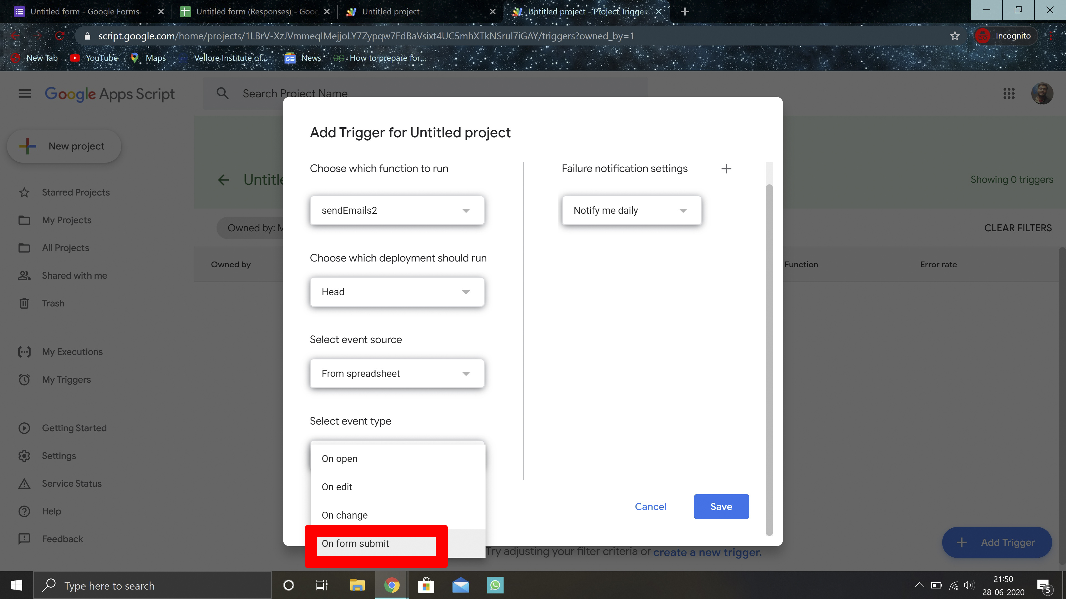Reload the page with refresh icon
This screenshot has height=599, width=1066.
tap(60, 36)
